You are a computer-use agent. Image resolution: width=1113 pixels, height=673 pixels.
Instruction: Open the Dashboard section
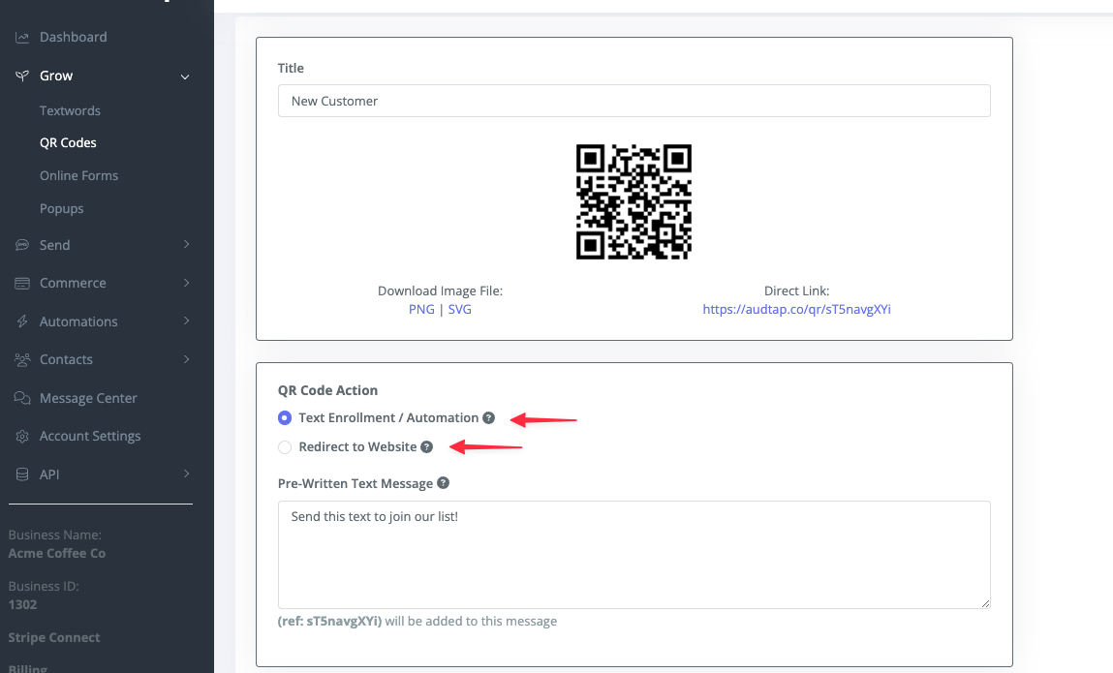point(73,37)
